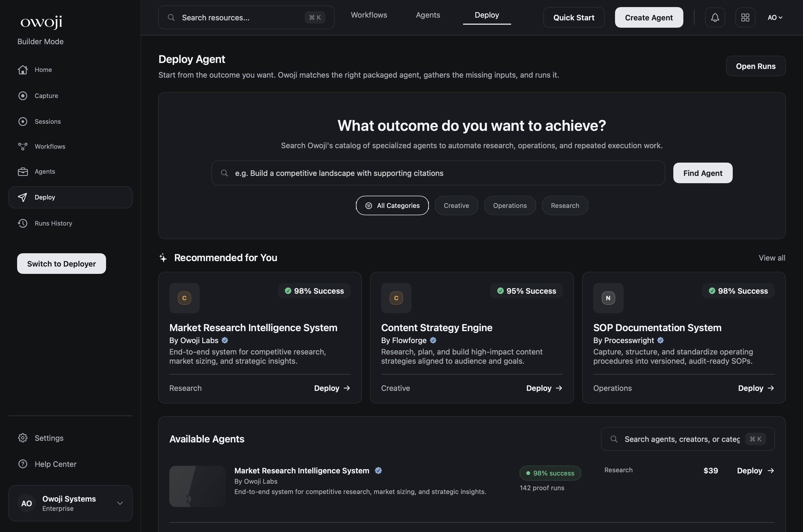Select the Capture icon in the sidebar
Screen dimensions: 803x532
coord(23,95)
